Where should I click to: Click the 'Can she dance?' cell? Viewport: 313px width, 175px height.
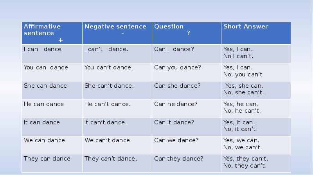pos(186,90)
